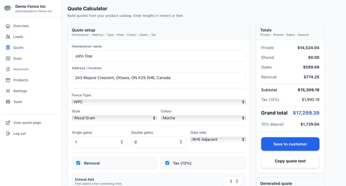Click the View quote page external icon
The height and width of the screenshot is (186, 346).
tap(8, 123)
